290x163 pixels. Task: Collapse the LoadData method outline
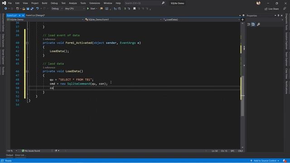[27, 71]
